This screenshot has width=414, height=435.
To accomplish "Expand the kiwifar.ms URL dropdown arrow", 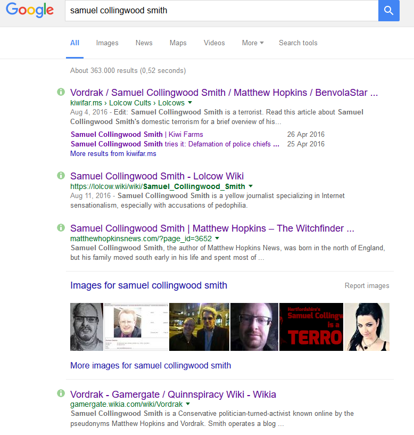I will coord(190,103).
